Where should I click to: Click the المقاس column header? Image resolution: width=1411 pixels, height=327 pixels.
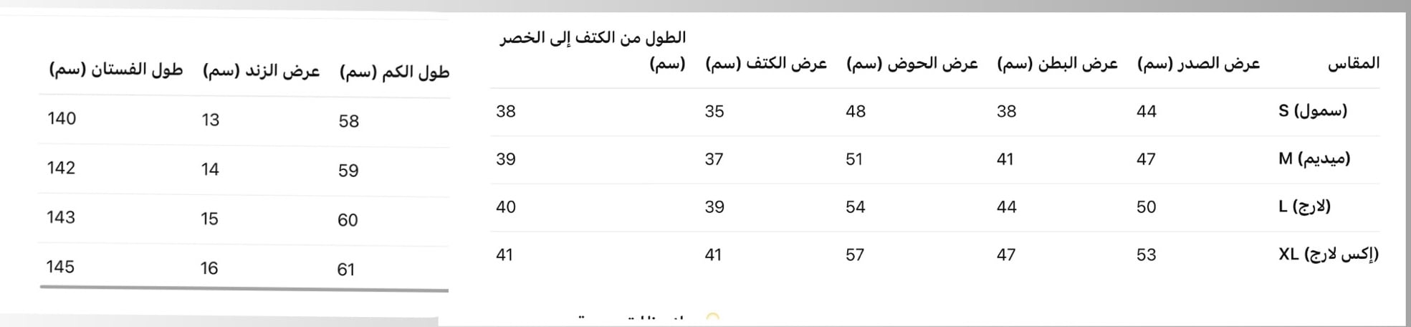click(x=1353, y=63)
